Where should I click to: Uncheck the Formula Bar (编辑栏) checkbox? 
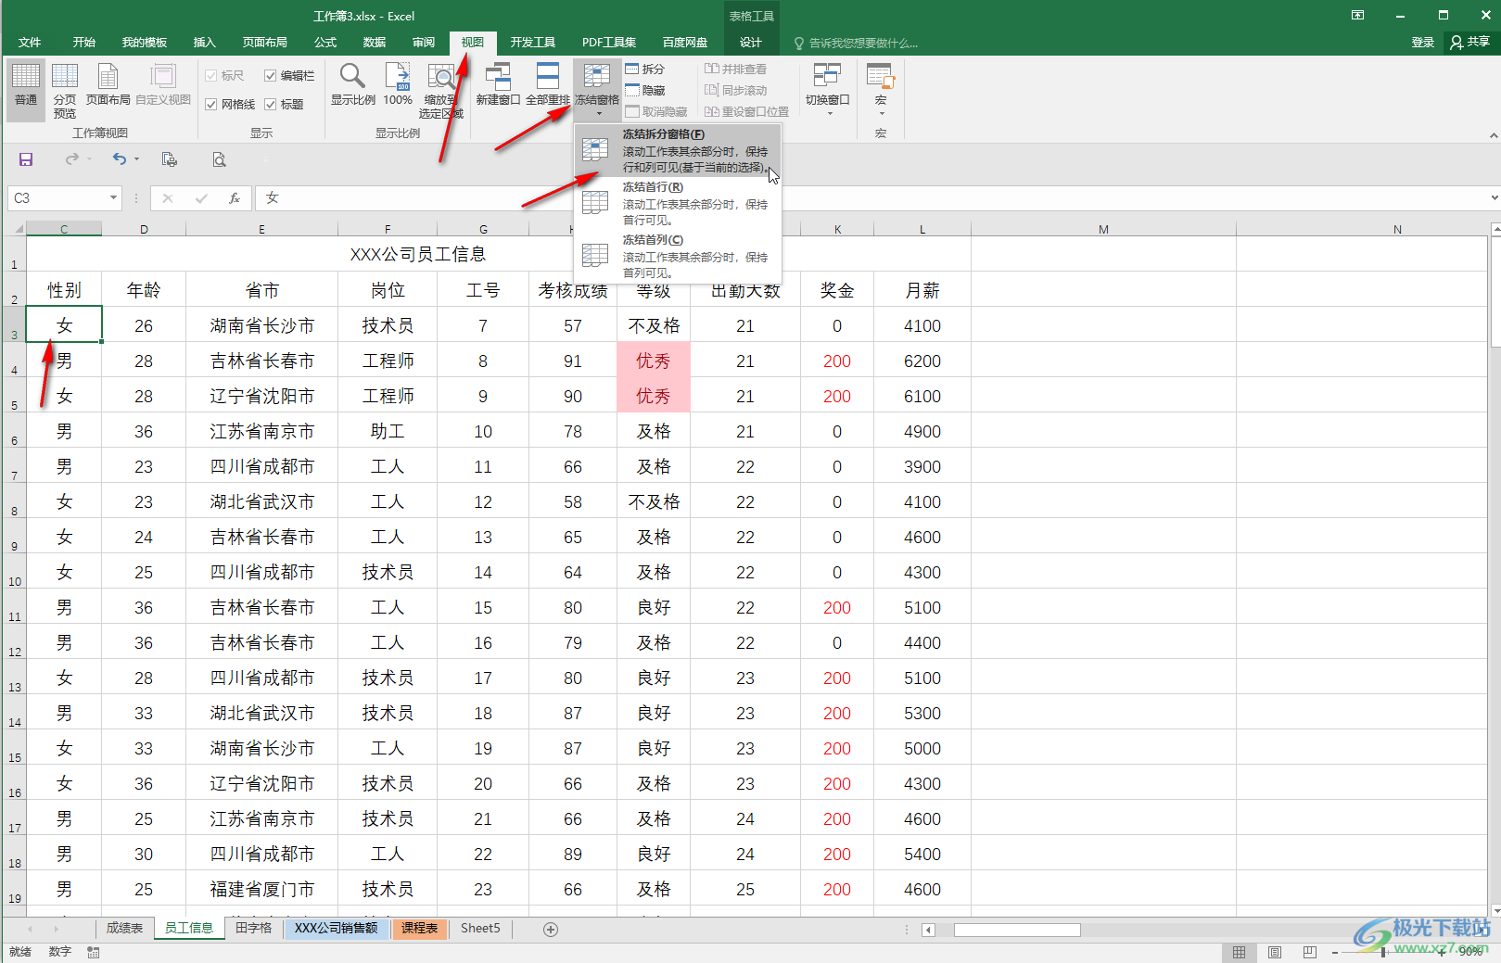coord(271,76)
